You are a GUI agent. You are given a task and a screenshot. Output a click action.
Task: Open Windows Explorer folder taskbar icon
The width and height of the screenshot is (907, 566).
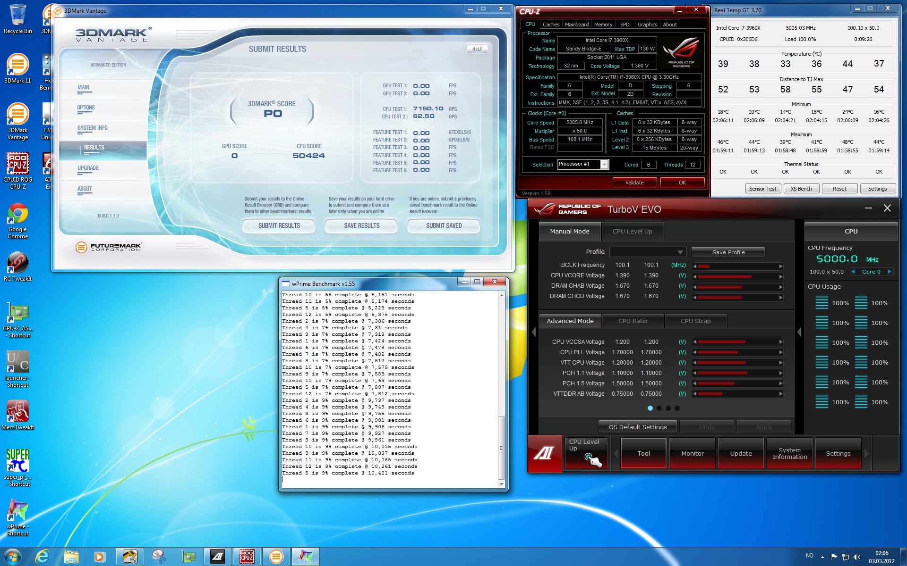pyautogui.click(x=71, y=557)
